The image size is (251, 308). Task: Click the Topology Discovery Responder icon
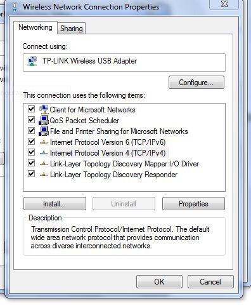click(44, 175)
